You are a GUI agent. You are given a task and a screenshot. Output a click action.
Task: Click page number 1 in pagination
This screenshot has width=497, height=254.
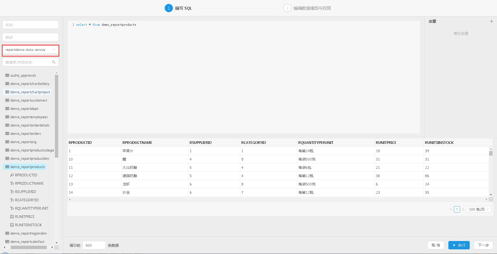click(457, 209)
